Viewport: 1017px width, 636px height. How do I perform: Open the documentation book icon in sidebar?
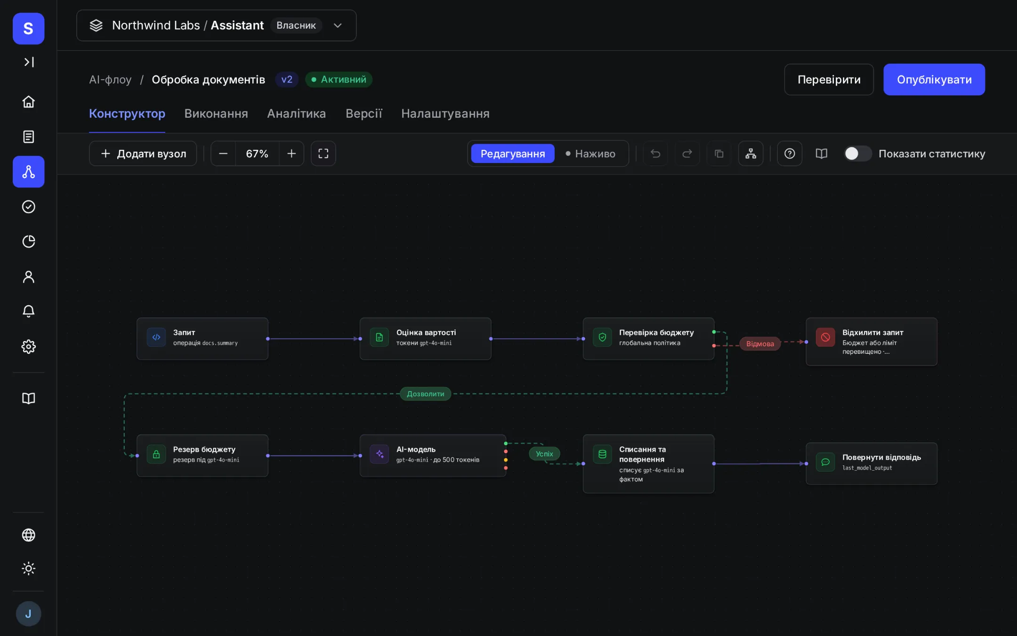coord(29,398)
